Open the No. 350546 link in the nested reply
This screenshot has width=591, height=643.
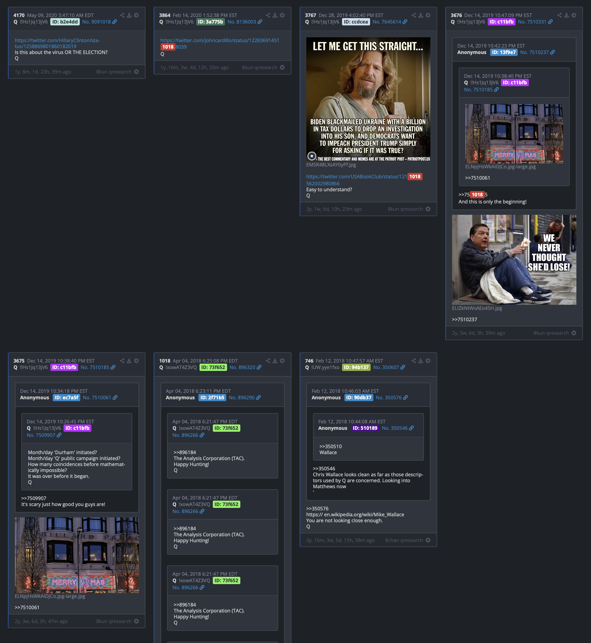coord(395,428)
